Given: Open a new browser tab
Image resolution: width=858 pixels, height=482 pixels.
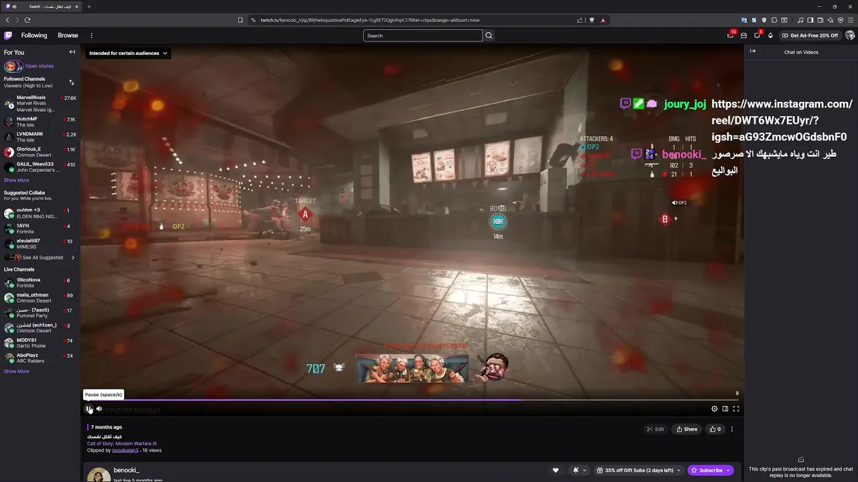Looking at the screenshot, I should coord(88,7).
